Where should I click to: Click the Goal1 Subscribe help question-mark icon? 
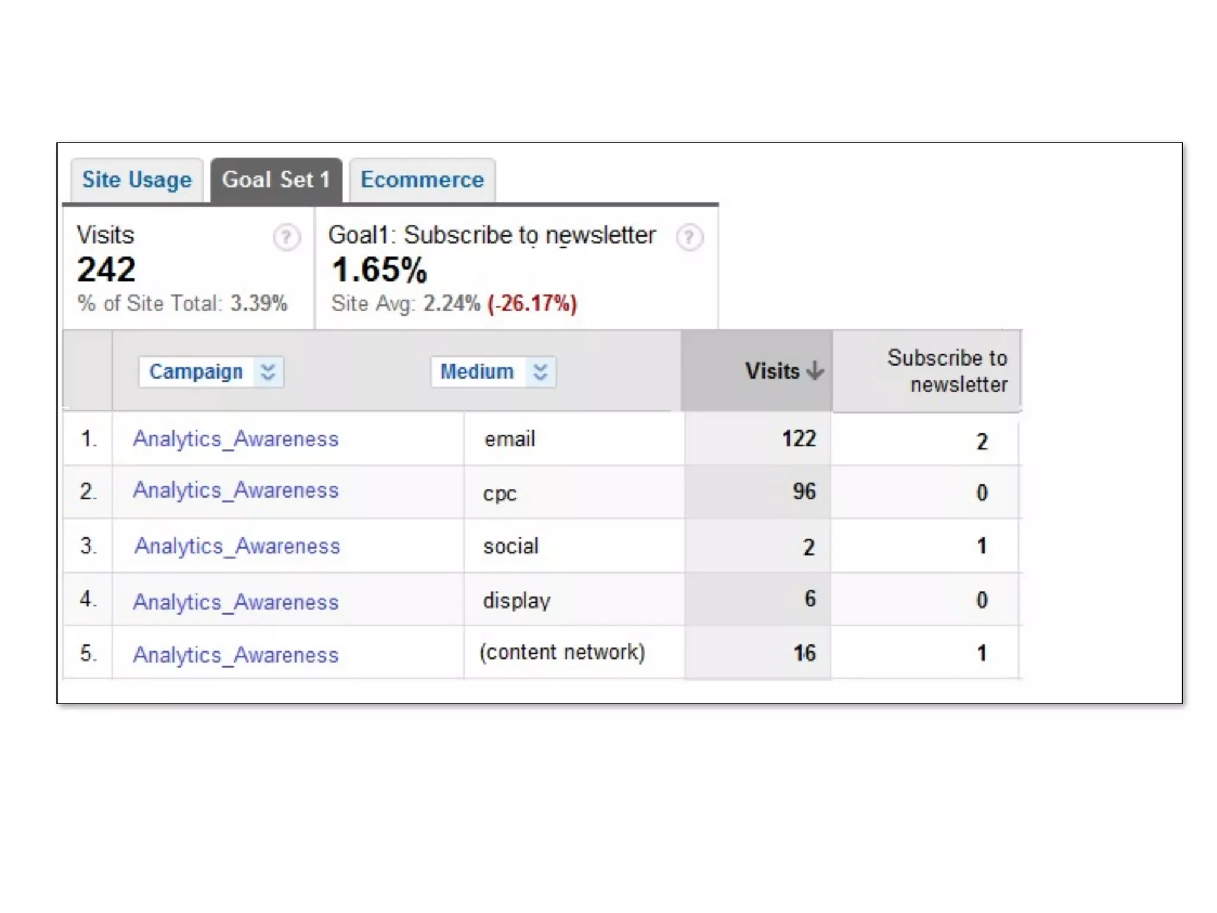point(689,238)
